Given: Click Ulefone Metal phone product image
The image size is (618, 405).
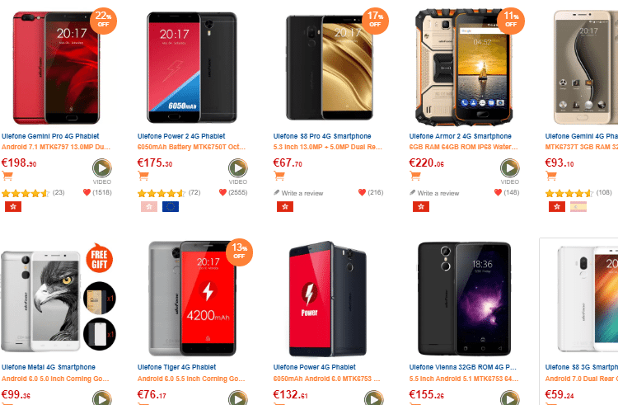Looking at the screenshot, I should pyautogui.click(x=40, y=301).
